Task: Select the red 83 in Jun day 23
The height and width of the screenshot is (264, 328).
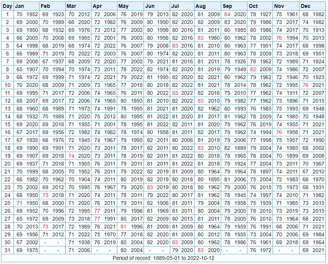Action: pos(150,187)
